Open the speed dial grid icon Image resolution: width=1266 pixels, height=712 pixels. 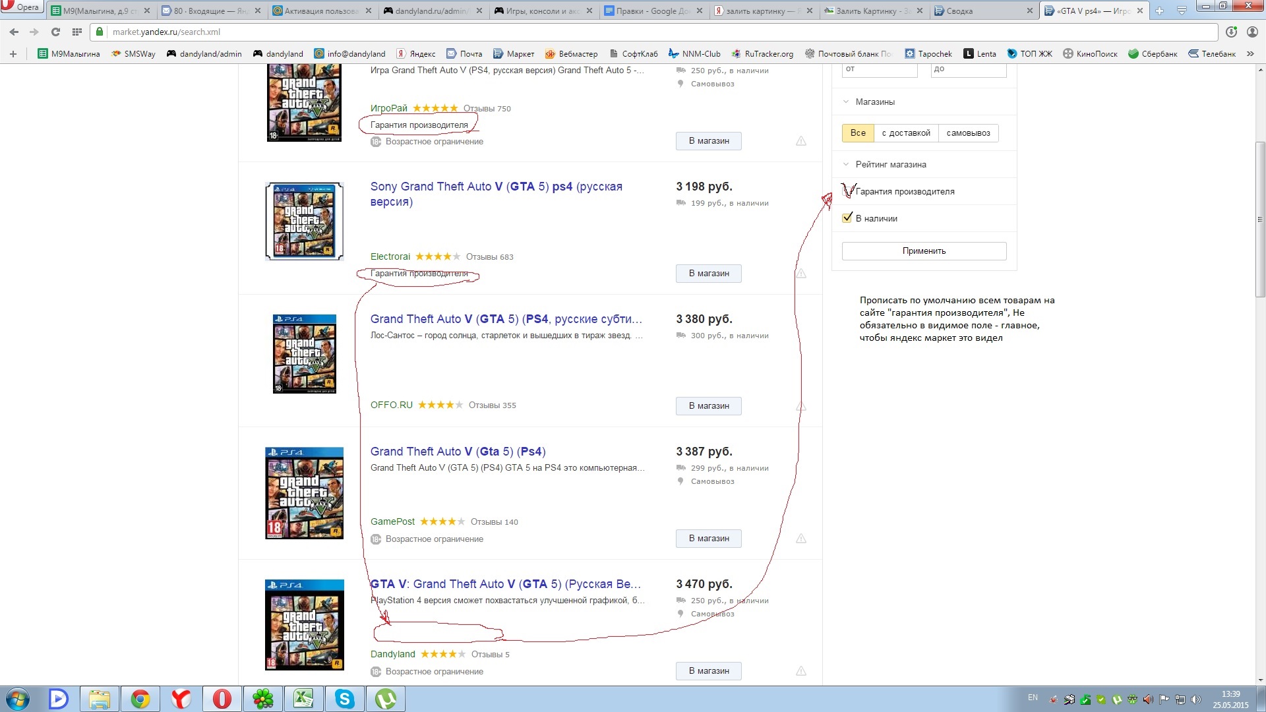pyautogui.click(x=77, y=32)
